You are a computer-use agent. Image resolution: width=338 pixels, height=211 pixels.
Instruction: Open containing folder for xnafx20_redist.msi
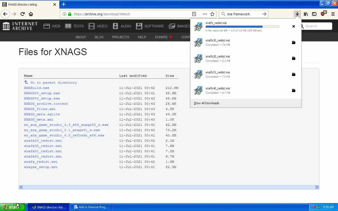pyautogui.click(x=294, y=58)
